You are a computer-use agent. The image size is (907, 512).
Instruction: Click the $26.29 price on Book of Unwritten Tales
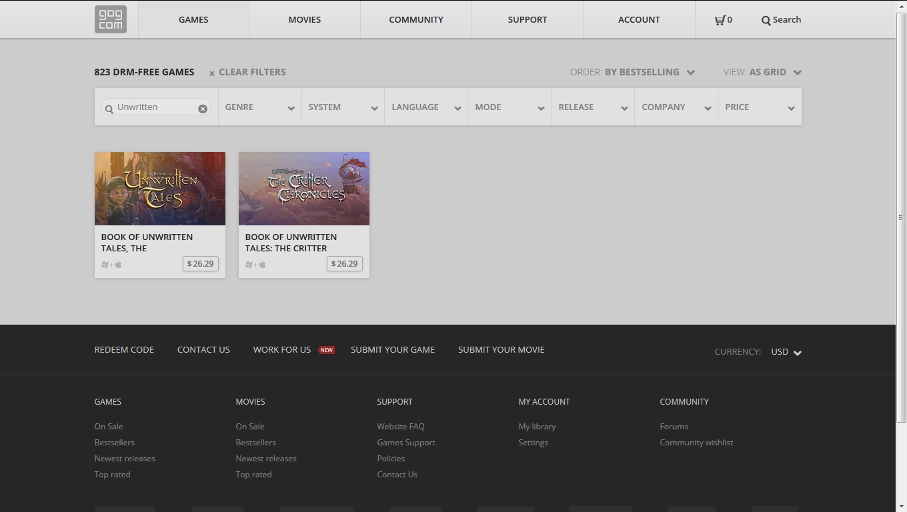tap(201, 264)
